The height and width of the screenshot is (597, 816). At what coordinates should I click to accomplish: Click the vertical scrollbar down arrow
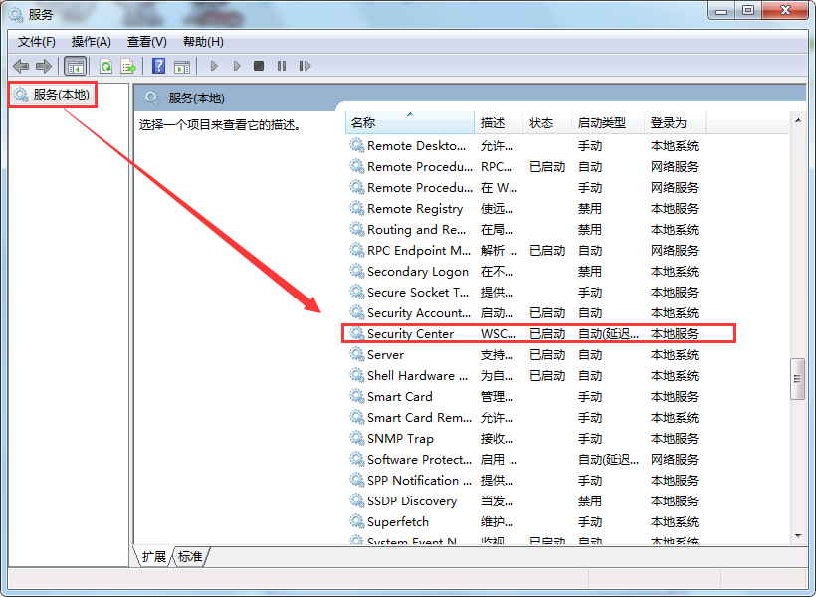(797, 534)
